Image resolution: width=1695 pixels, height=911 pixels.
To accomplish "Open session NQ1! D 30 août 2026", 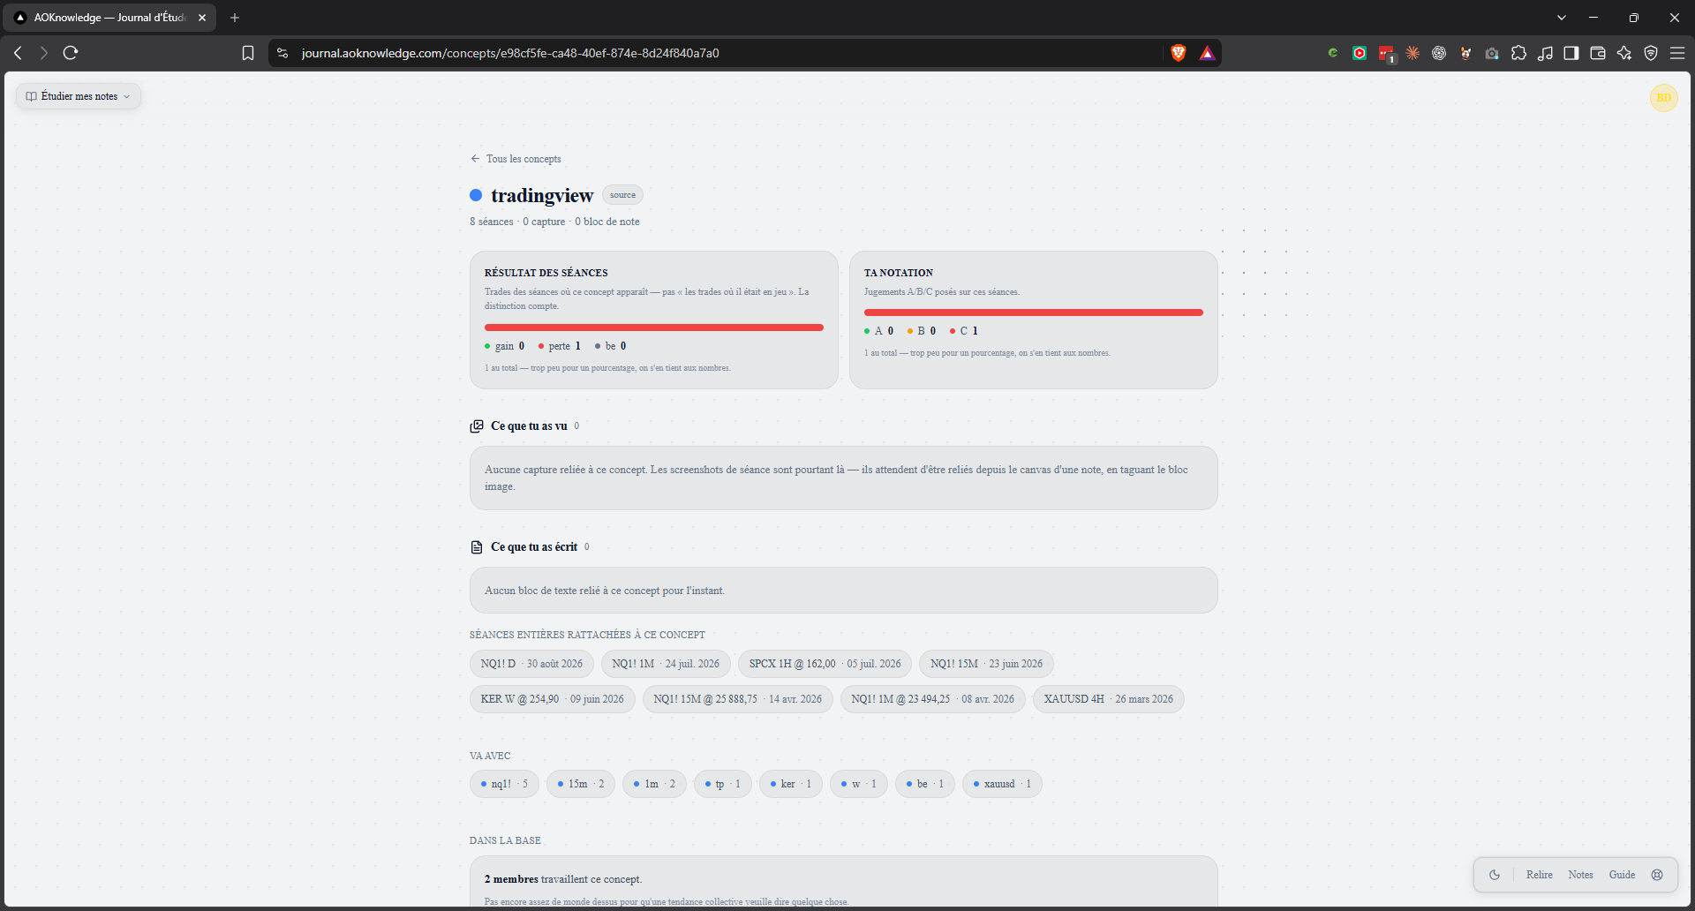I will coord(531,664).
